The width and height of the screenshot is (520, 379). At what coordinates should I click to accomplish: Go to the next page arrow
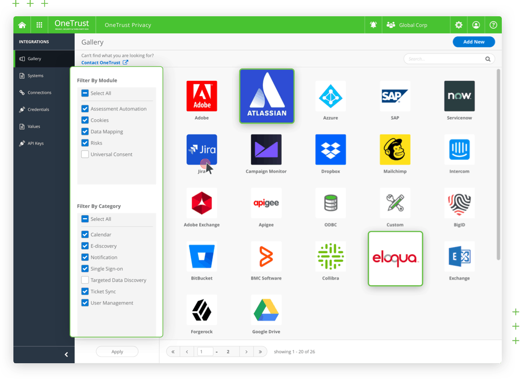[247, 352]
